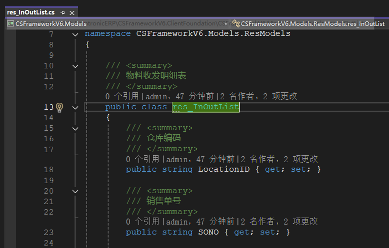Viewport: 389px width, 248px height.
Task: Collapse the summary comment at line 10
Action: [75, 66]
